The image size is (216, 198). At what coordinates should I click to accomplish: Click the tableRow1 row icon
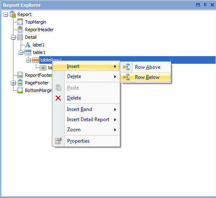coord(35,60)
